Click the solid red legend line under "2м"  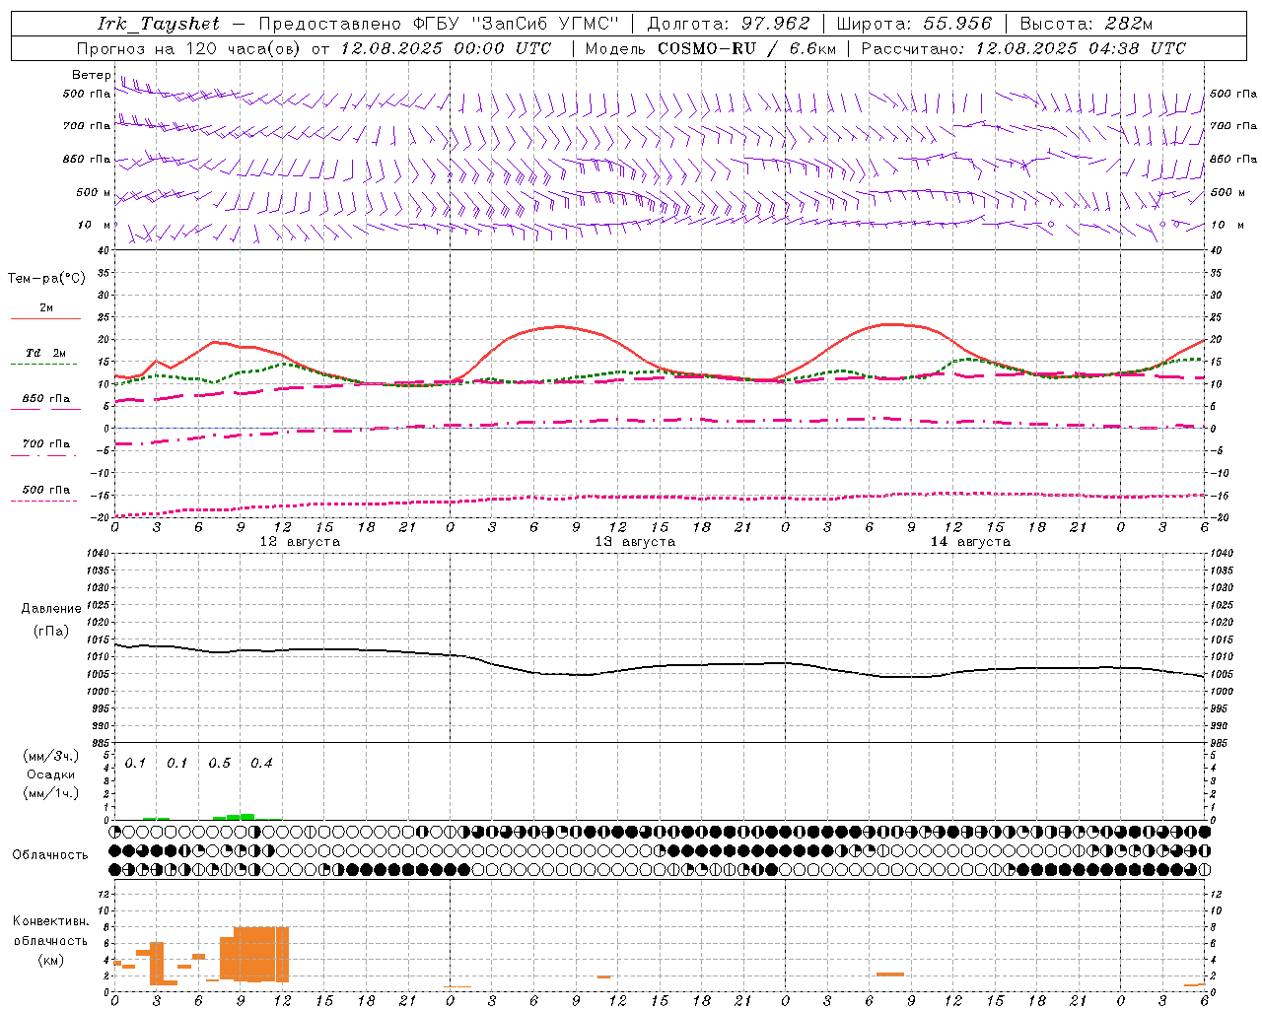click(x=45, y=319)
